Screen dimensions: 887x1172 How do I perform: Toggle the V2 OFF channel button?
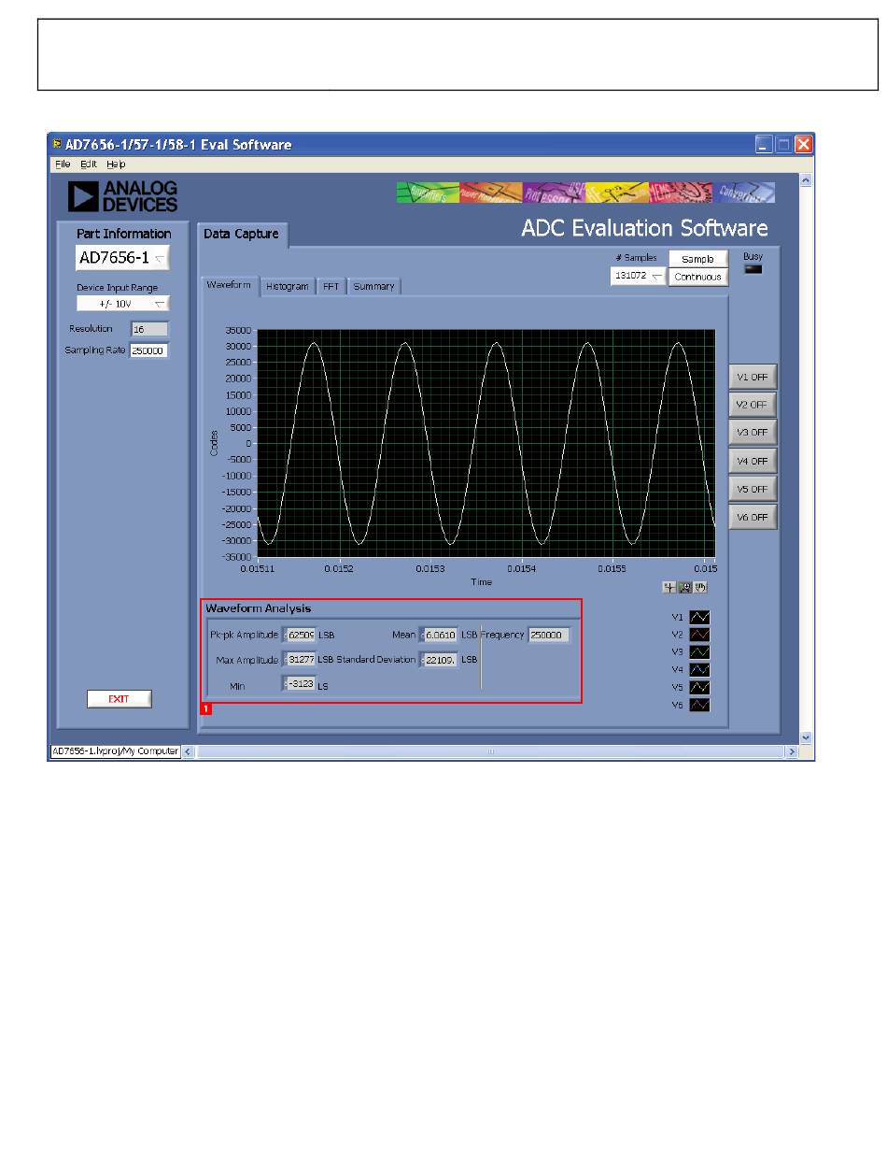(x=753, y=405)
